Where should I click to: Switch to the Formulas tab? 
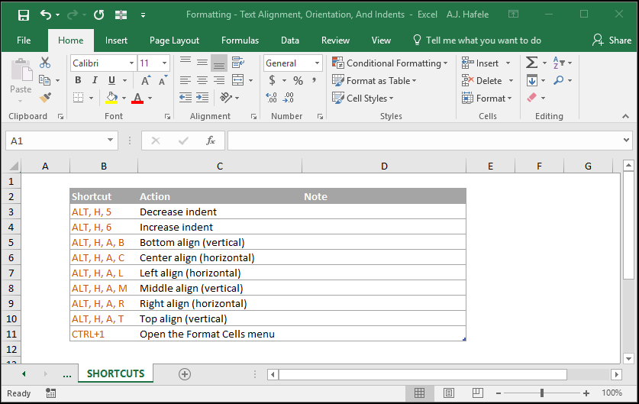coord(240,40)
